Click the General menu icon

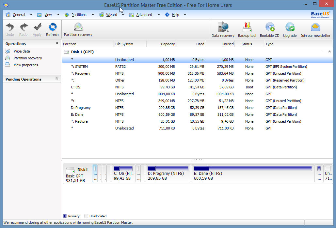point(8,15)
